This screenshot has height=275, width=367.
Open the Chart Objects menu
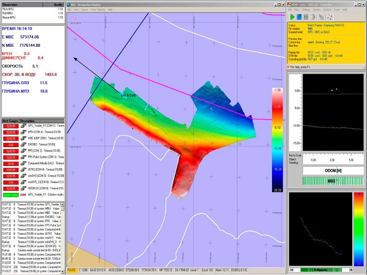[x=98, y=10]
